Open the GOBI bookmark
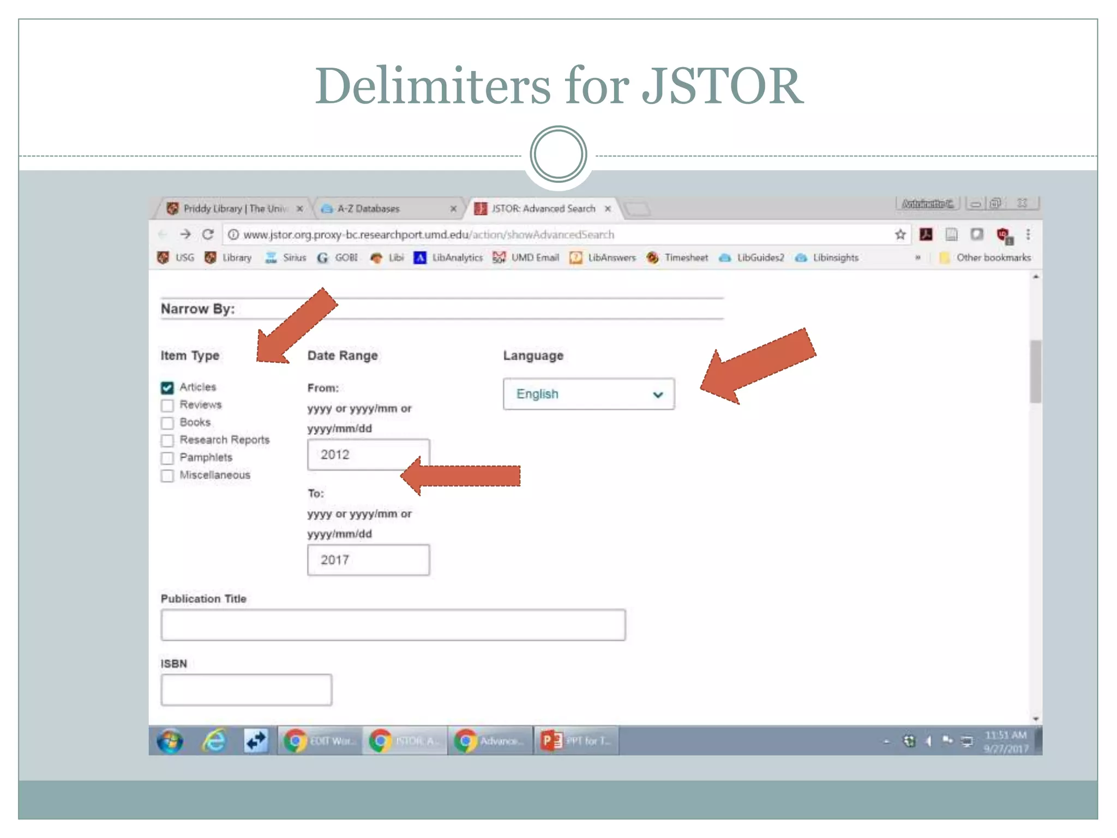Screen dimensions: 1117x838 click(337, 258)
